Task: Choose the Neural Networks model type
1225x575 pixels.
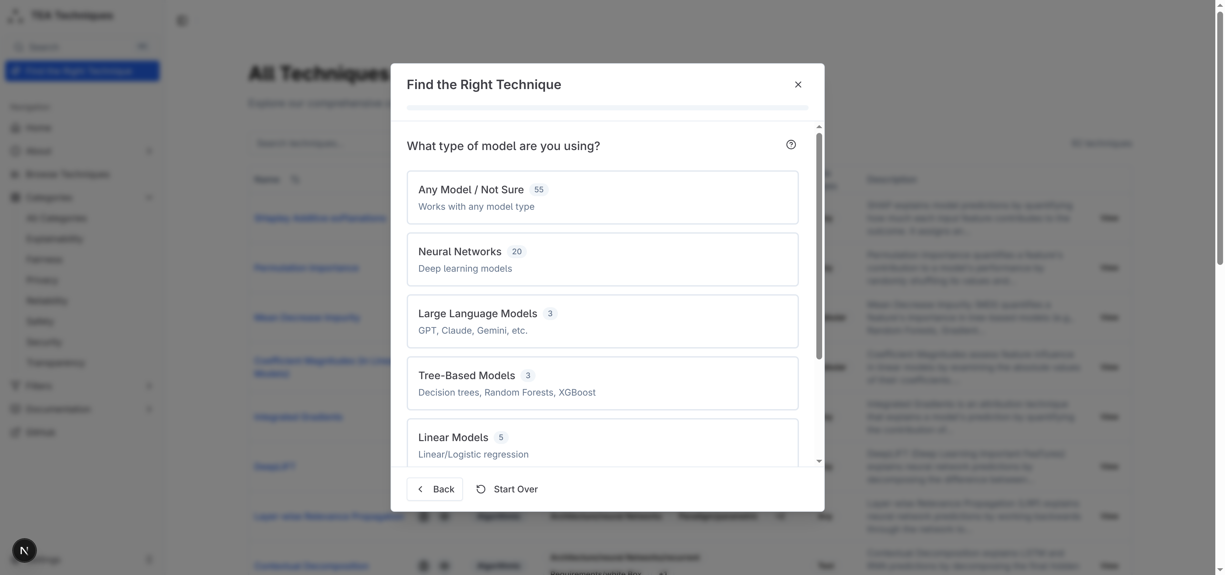Action: click(602, 259)
